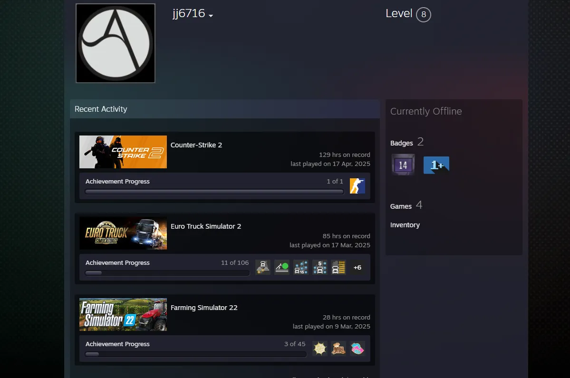570x378 pixels.
Task: View the truck achievement icon marked 5
Action: click(x=319, y=267)
